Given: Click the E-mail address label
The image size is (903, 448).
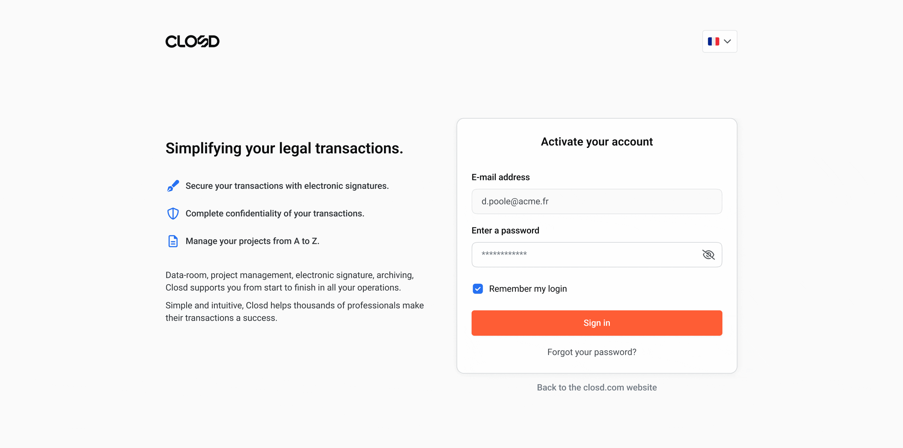Looking at the screenshot, I should [500, 177].
